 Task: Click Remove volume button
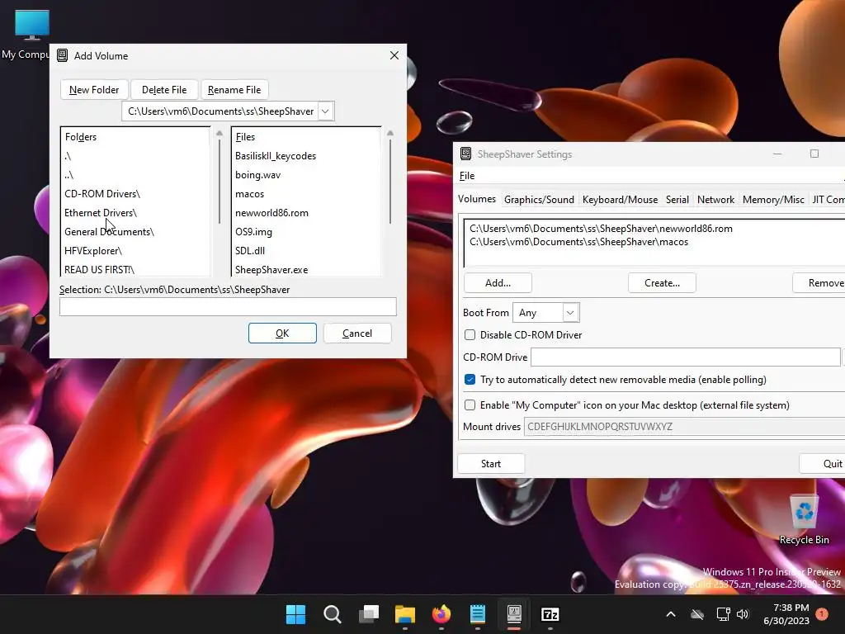pyautogui.click(x=819, y=283)
